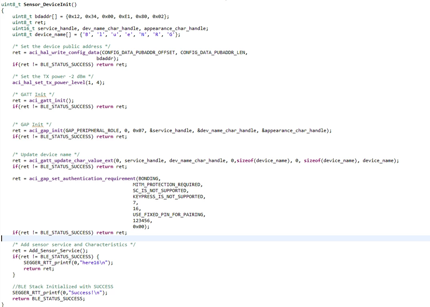Click the highlighted empty current line
The height and width of the screenshot is (307, 430).
point(215,239)
